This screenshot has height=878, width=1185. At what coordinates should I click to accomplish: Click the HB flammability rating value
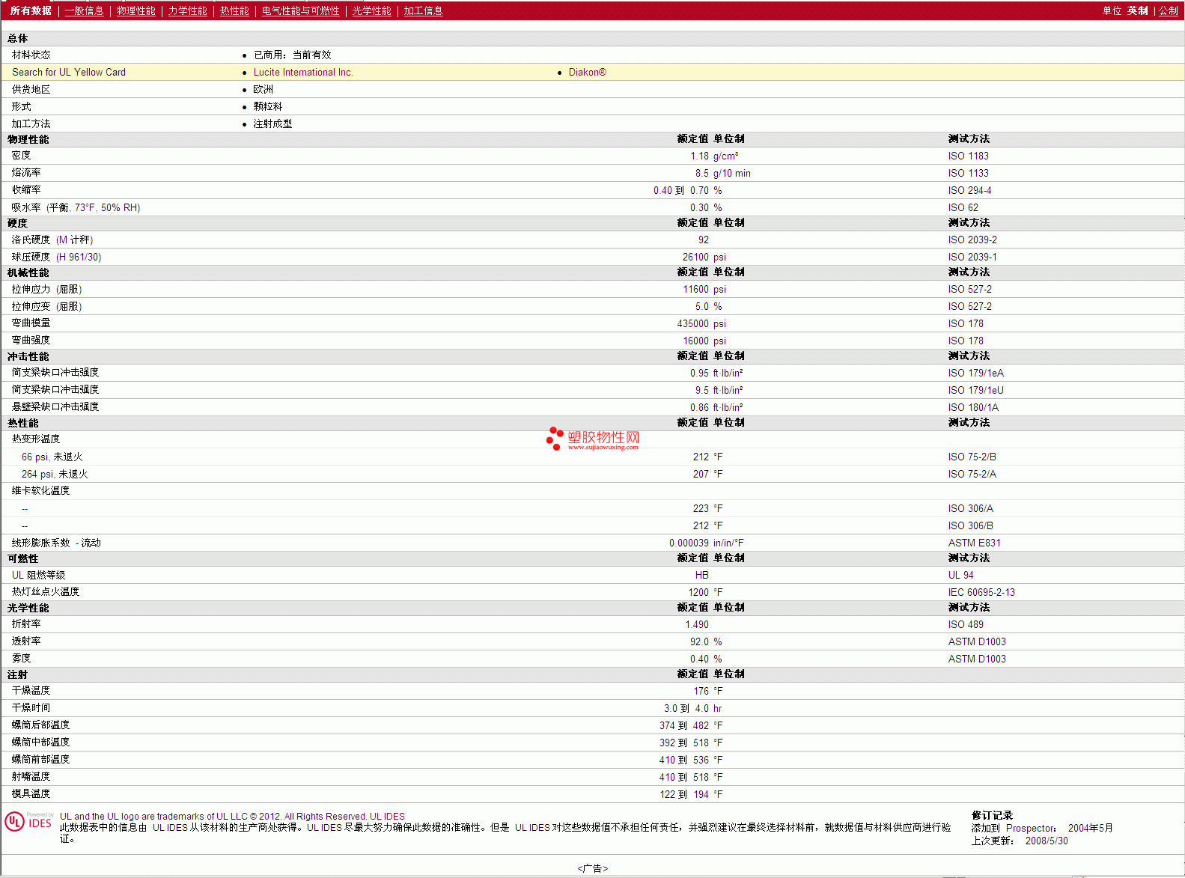point(701,575)
